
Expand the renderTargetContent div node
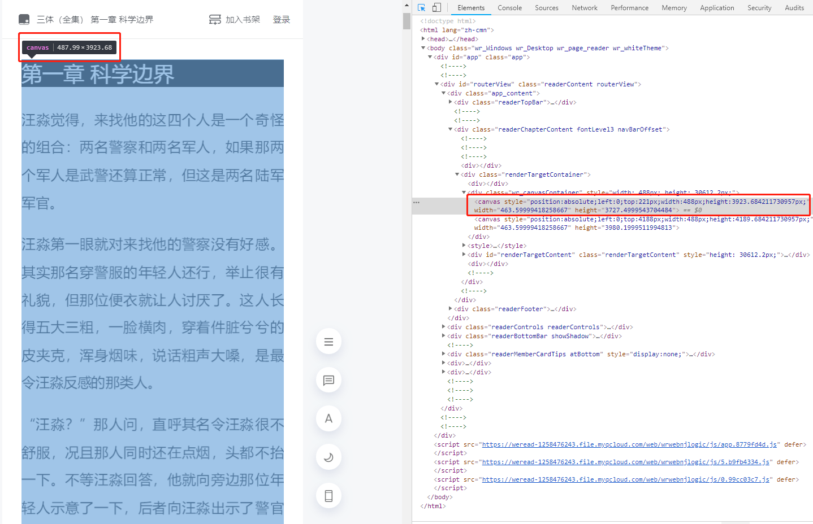coord(464,255)
